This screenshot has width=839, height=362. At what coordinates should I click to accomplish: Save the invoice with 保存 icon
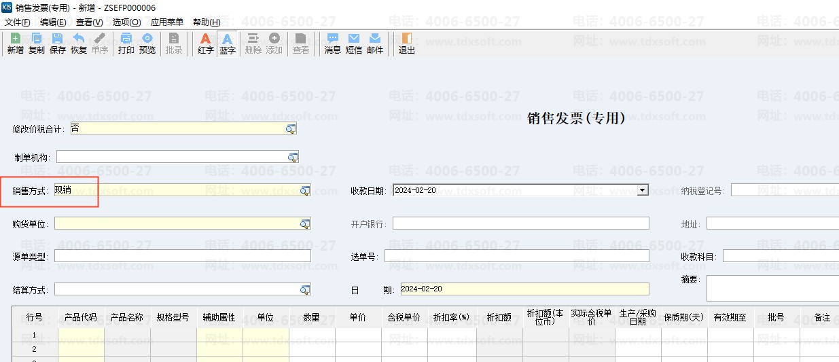click(58, 43)
